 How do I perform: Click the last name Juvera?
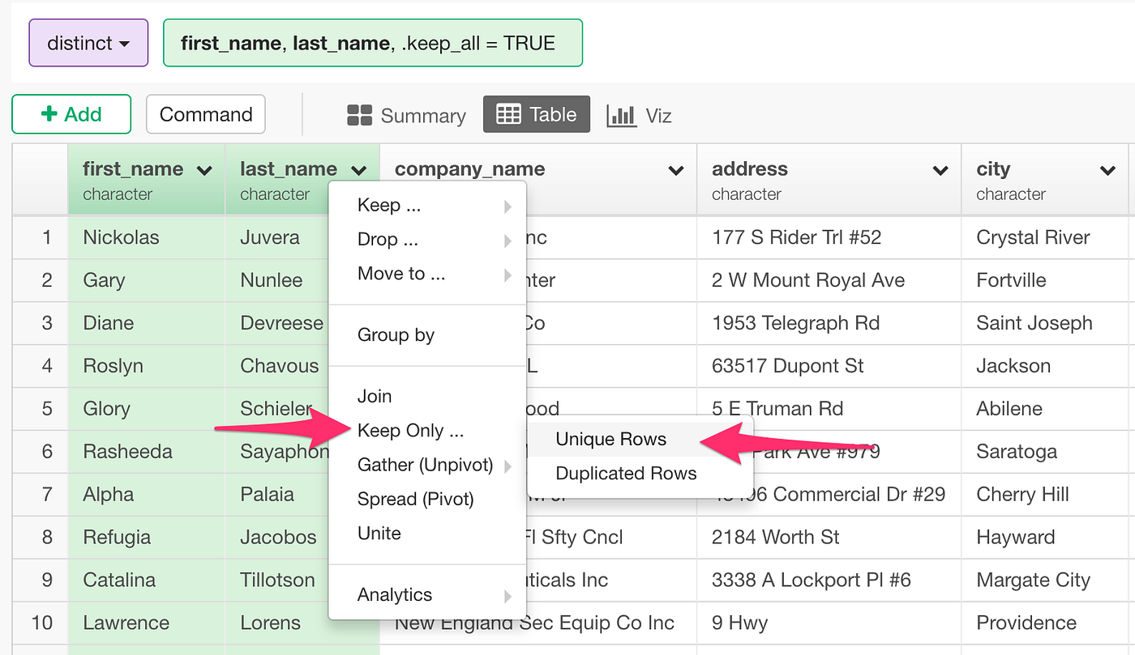click(270, 238)
